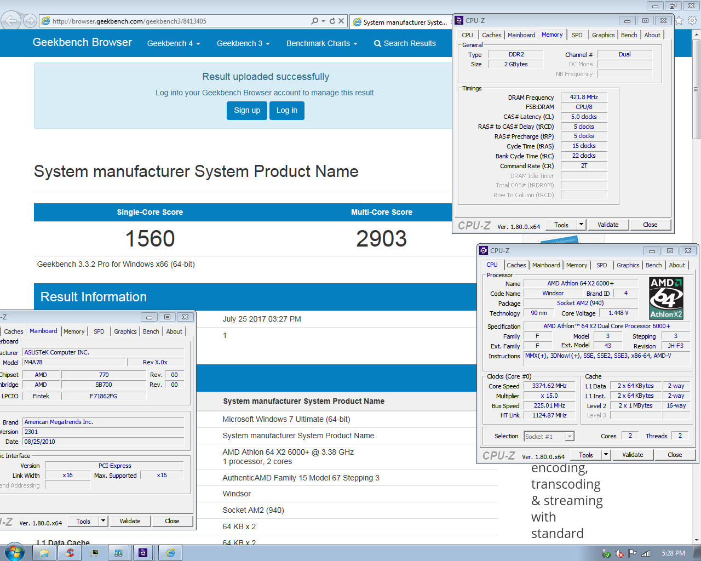Open the Windows Start orb
Screen dimensions: 701x561
coord(14,552)
